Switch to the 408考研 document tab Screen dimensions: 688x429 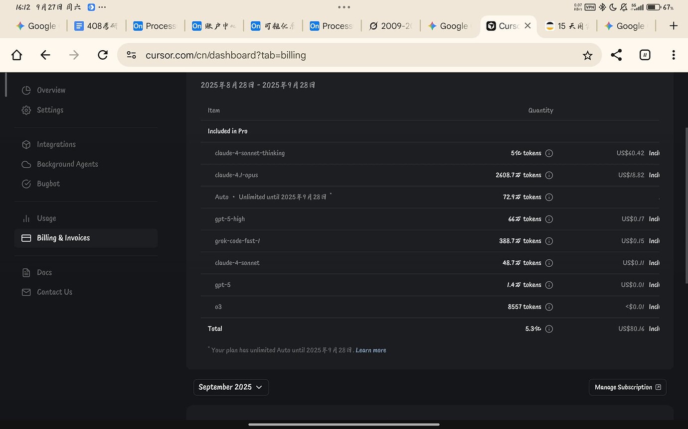95,26
